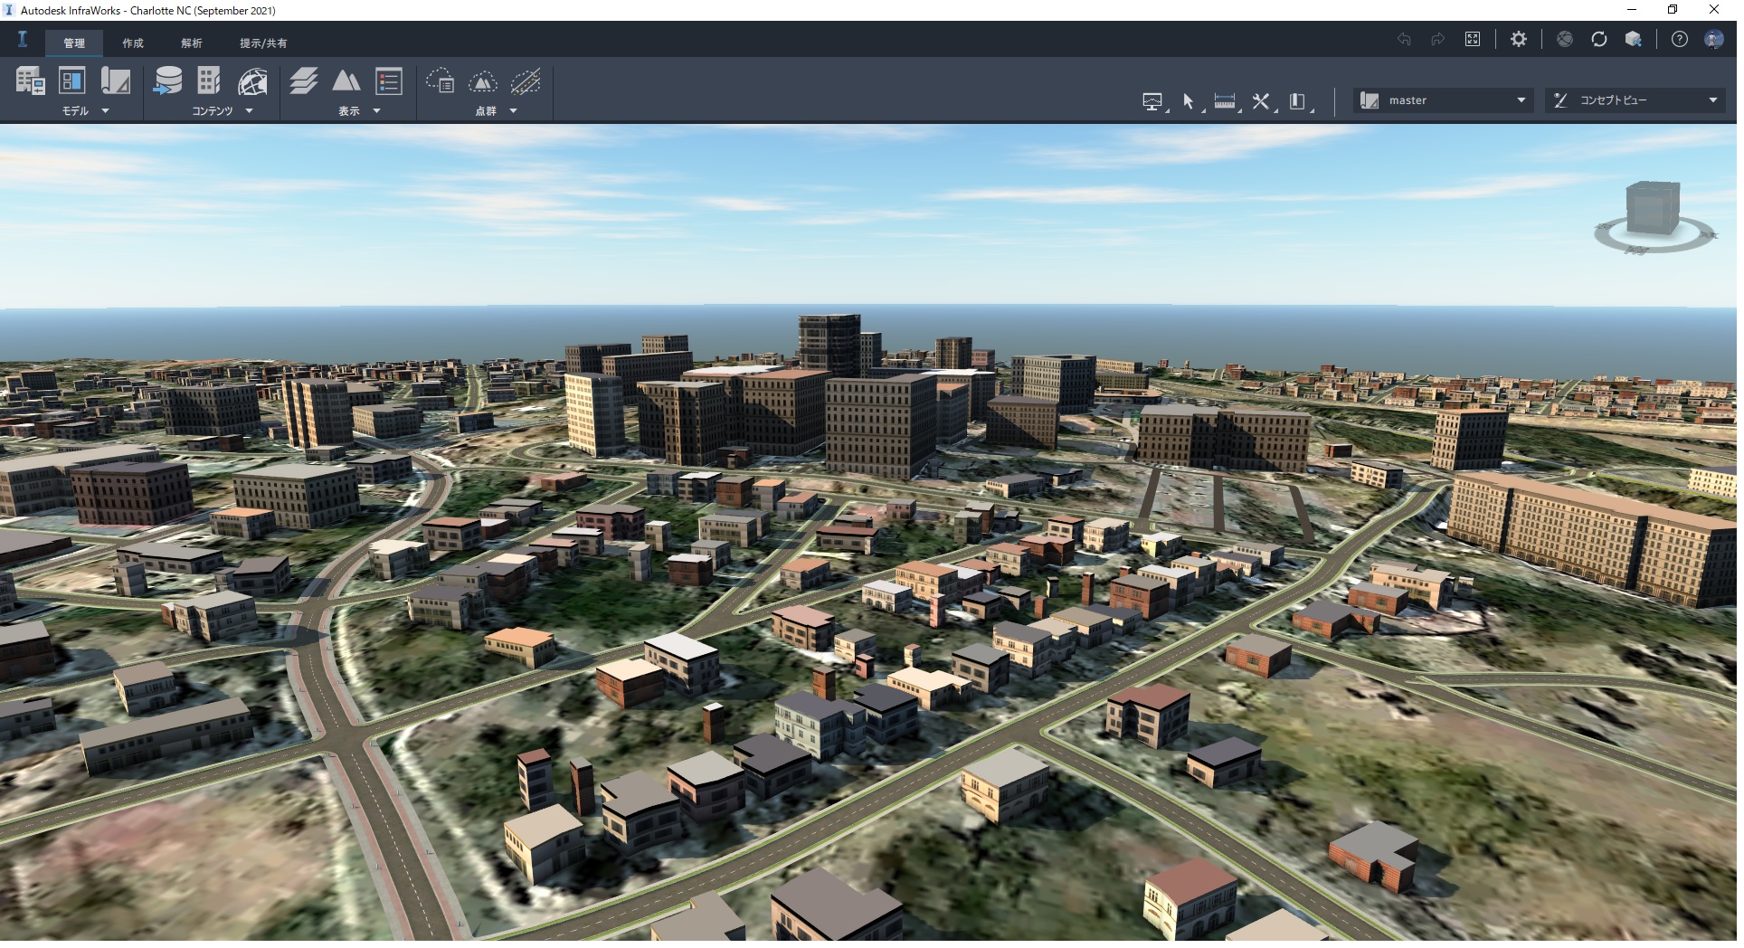Open the master proposal dropdown
This screenshot has height=948, width=1744.
[x=1444, y=100]
